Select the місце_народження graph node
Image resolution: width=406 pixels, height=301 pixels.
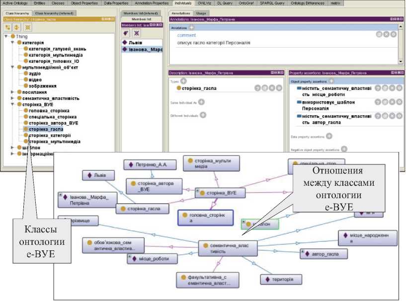click(x=368, y=238)
